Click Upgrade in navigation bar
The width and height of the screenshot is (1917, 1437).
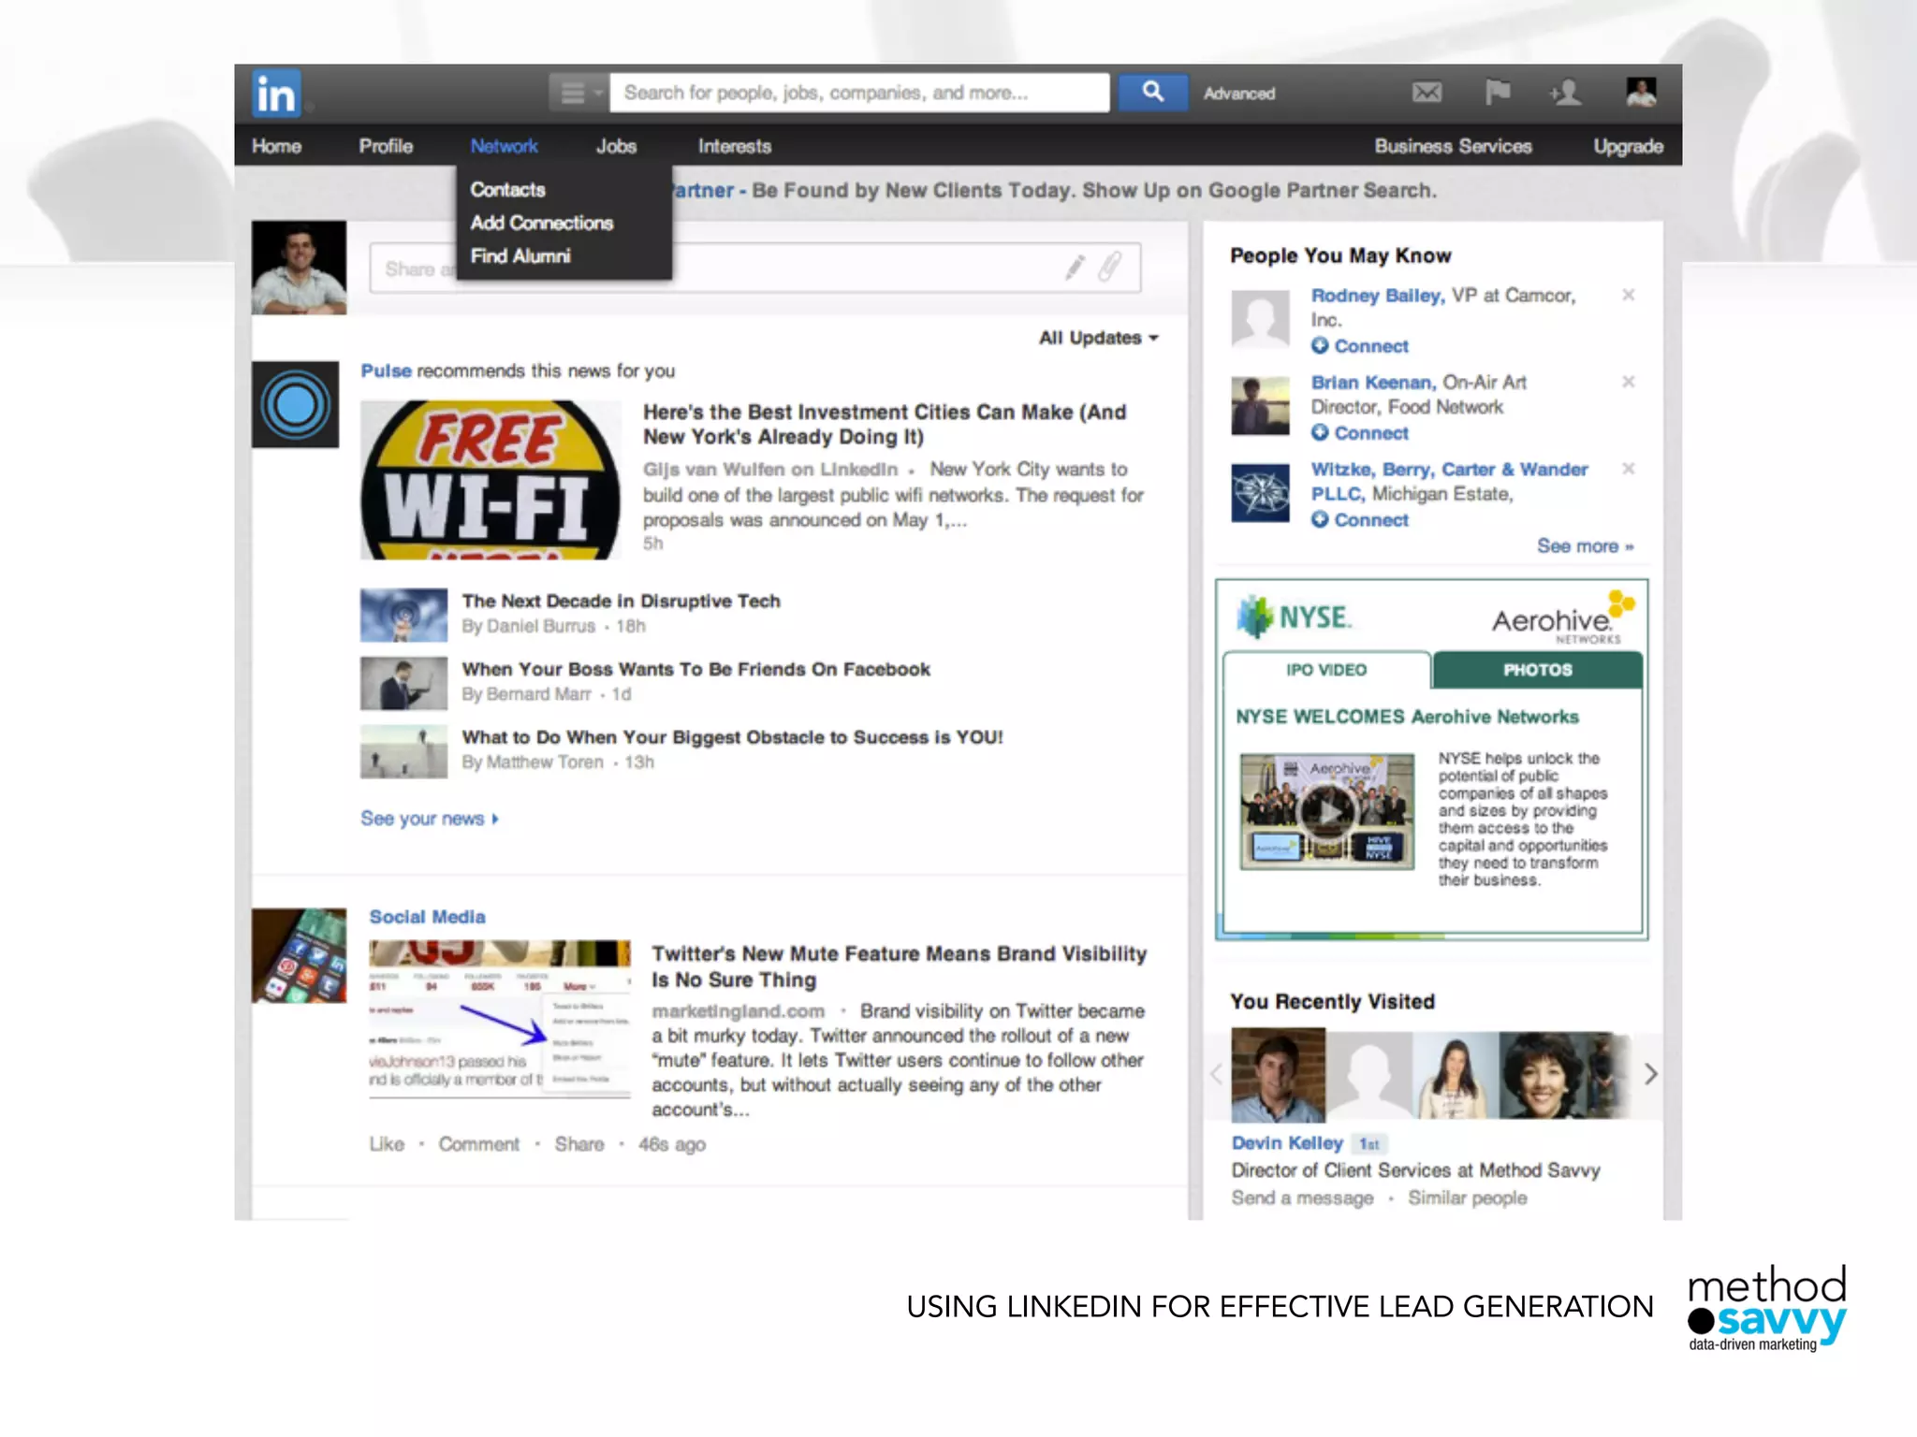[1628, 146]
